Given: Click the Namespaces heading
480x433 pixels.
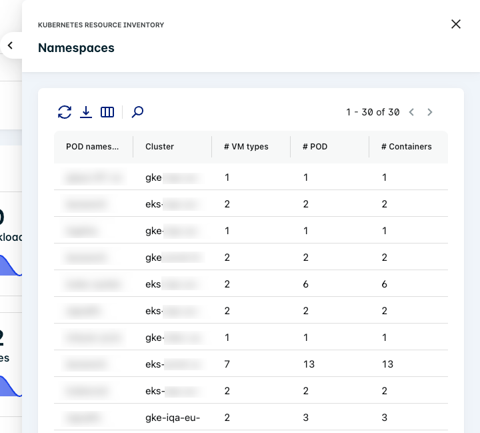Looking at the screenshot, I should [x=76, y=48].
